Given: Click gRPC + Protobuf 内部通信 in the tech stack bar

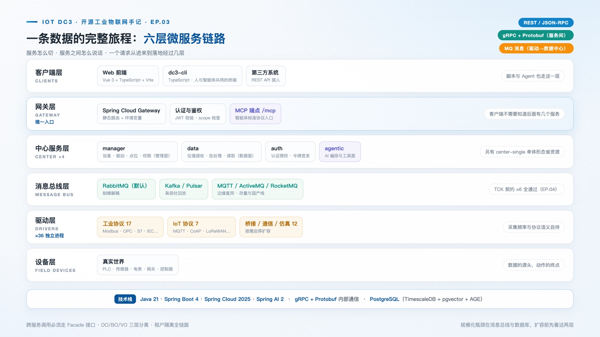Looking at the screenshot, I should (x=327, y=299).
